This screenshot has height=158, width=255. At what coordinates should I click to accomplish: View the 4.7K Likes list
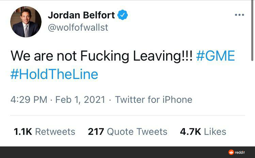[203, 131]
